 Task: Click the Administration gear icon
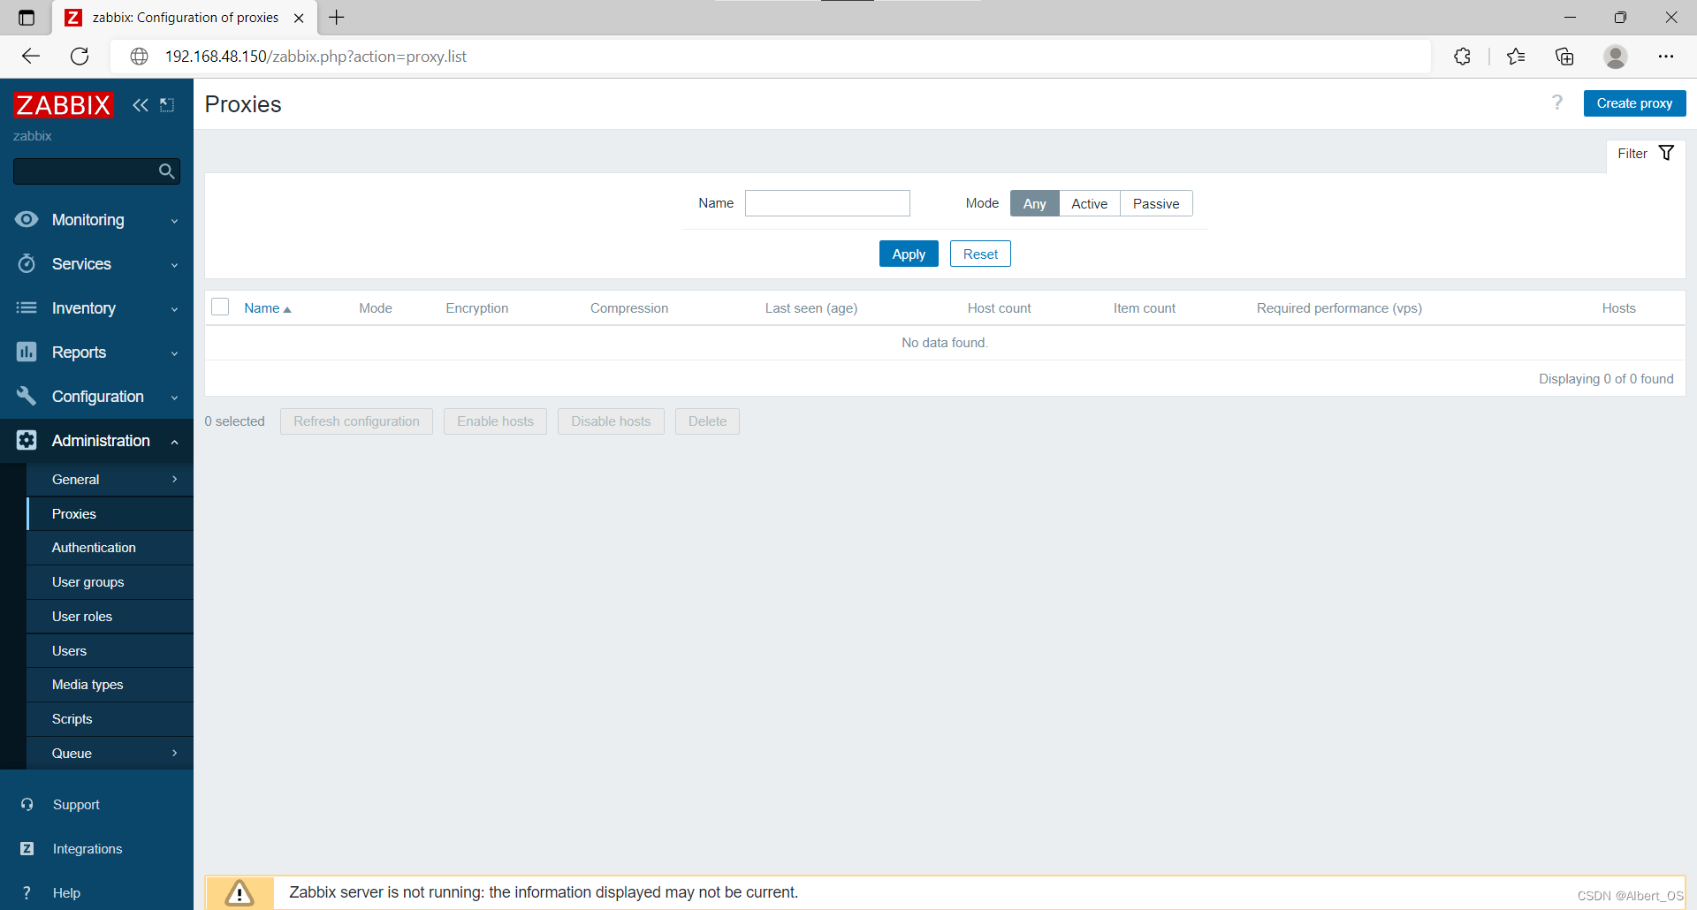pos(27,440)
